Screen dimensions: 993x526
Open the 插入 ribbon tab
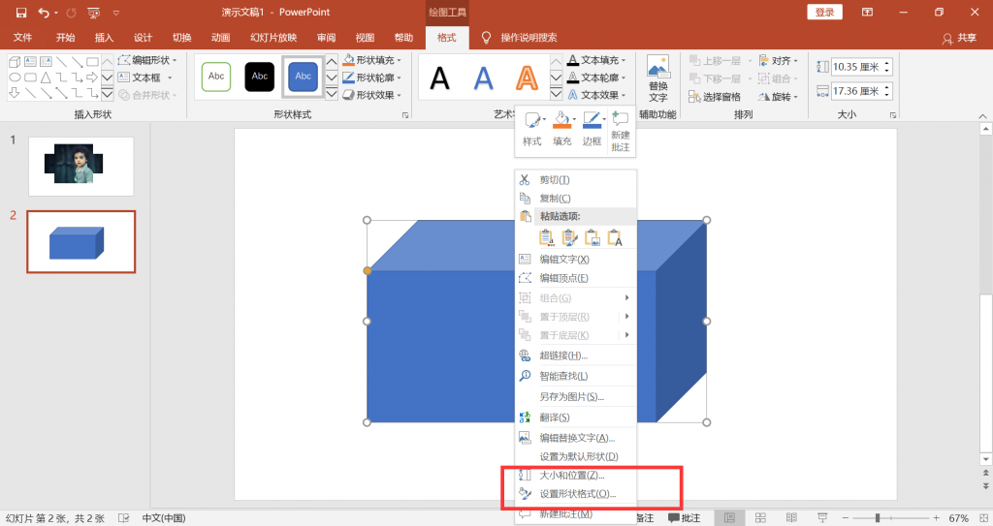click(x=104, y=38)
